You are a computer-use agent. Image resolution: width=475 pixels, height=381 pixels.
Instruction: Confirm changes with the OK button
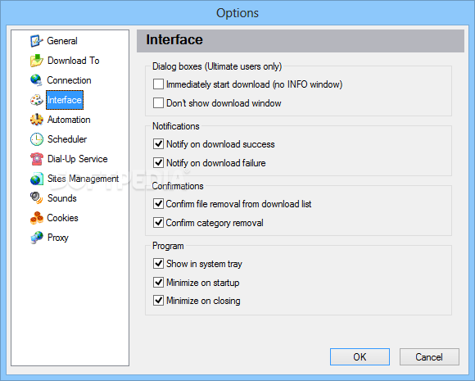point(360,356)
